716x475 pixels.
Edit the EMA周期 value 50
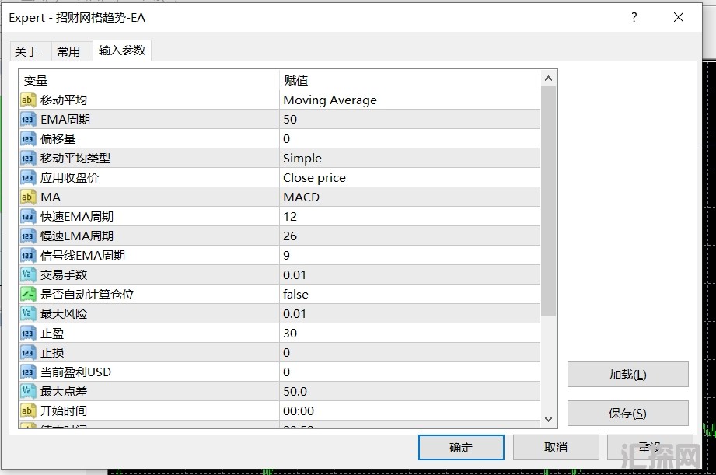(410, 120)
